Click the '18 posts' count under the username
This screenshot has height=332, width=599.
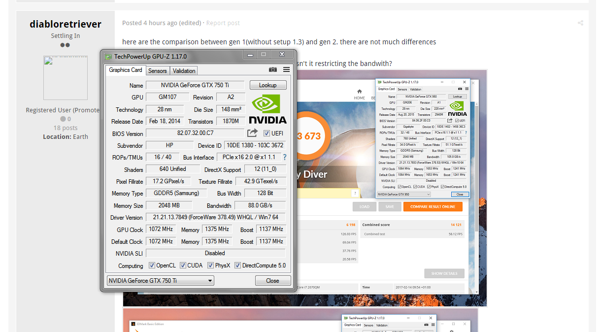click(x=66, y=128)
